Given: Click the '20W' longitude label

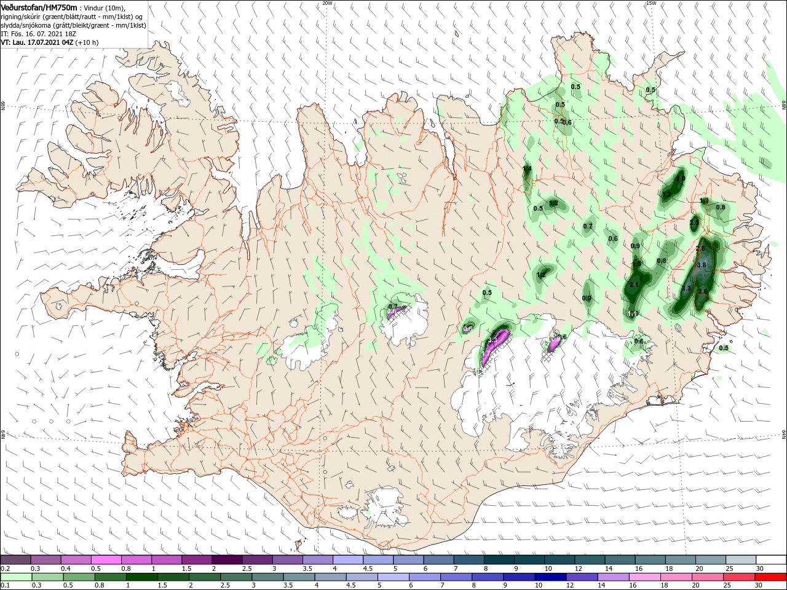Looking at the screenshot, I should pyautogui.click(x=327, y=3).
